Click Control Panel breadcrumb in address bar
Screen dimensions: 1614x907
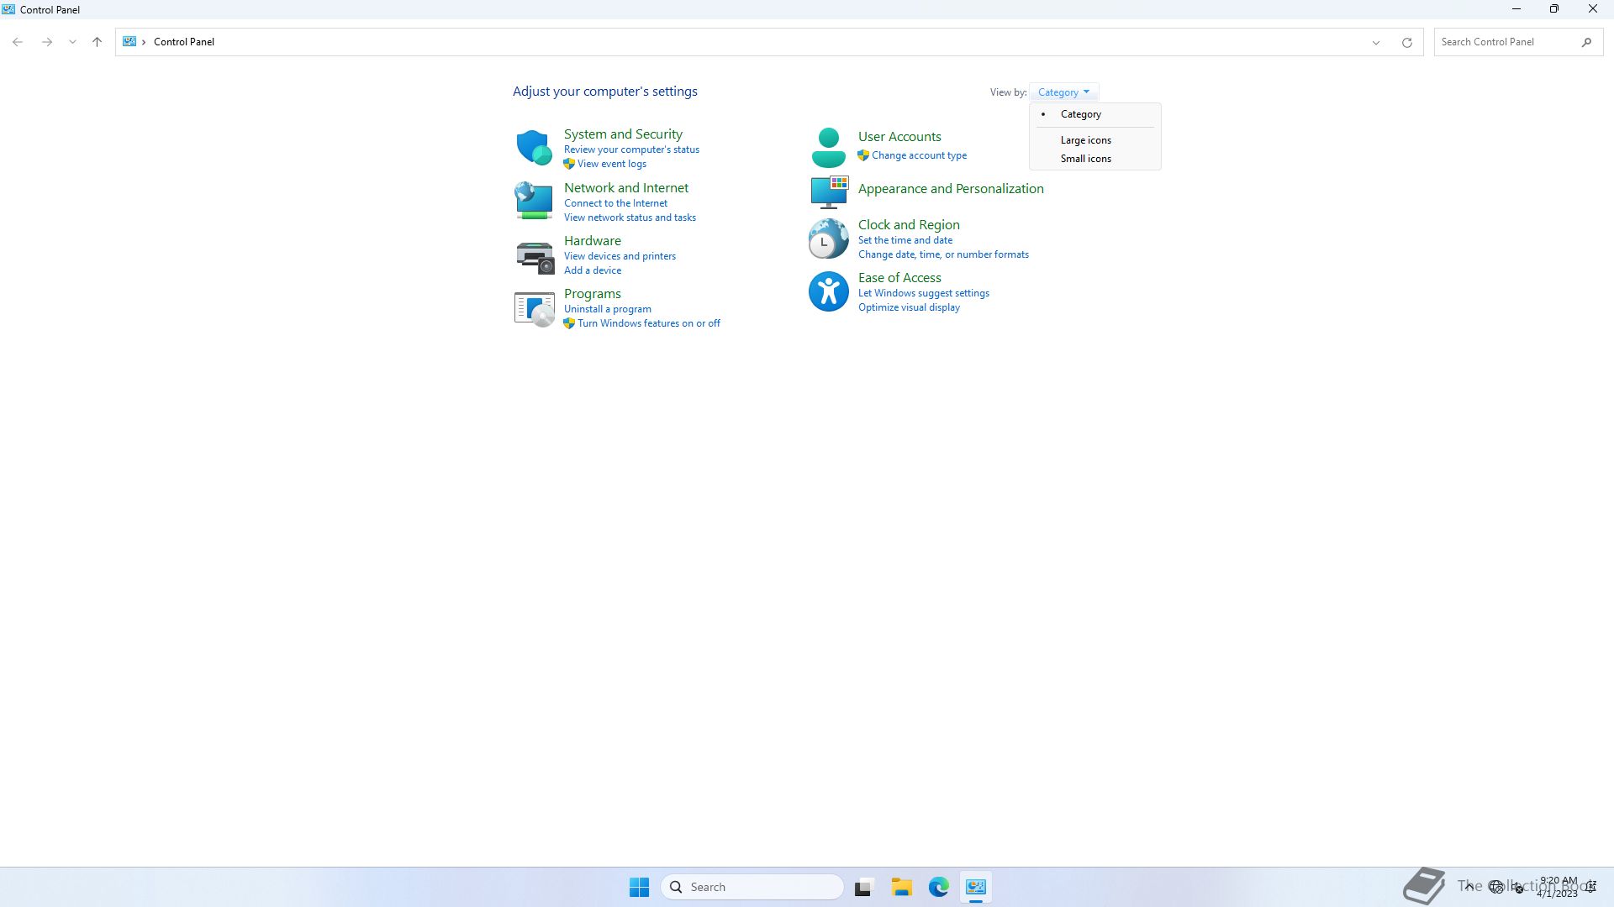click(184, 42)
